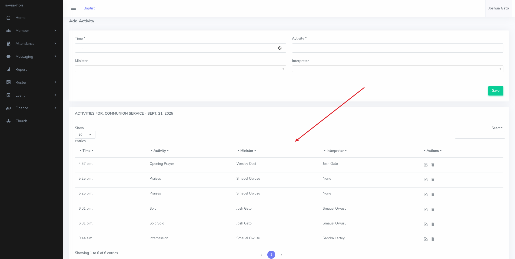
Task: Change the Show entries count dropdown
Action: (x=85, y=135)
